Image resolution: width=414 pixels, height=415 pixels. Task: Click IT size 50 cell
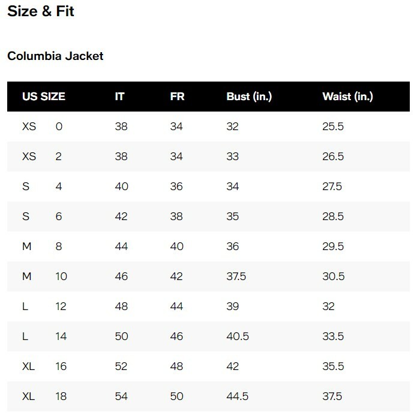point(122,336)
